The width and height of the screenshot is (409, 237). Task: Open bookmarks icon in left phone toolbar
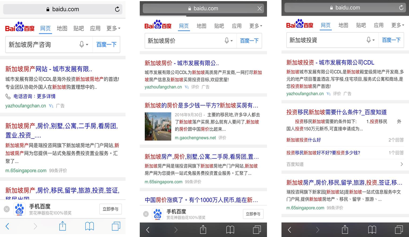coord(89,226)
